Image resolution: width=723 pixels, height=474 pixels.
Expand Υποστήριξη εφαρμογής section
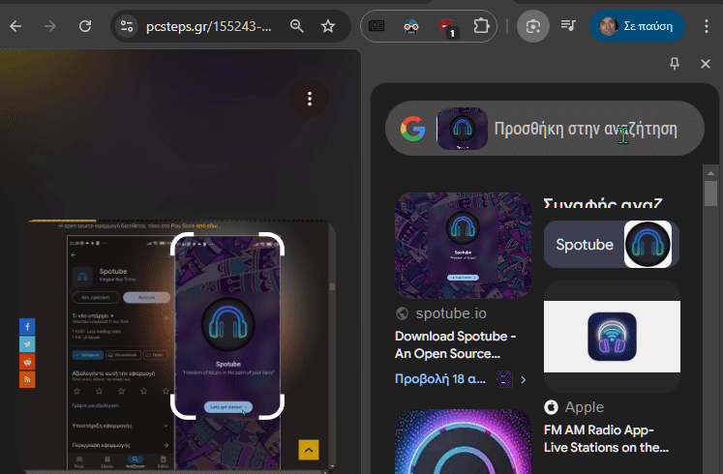[120, 426]
